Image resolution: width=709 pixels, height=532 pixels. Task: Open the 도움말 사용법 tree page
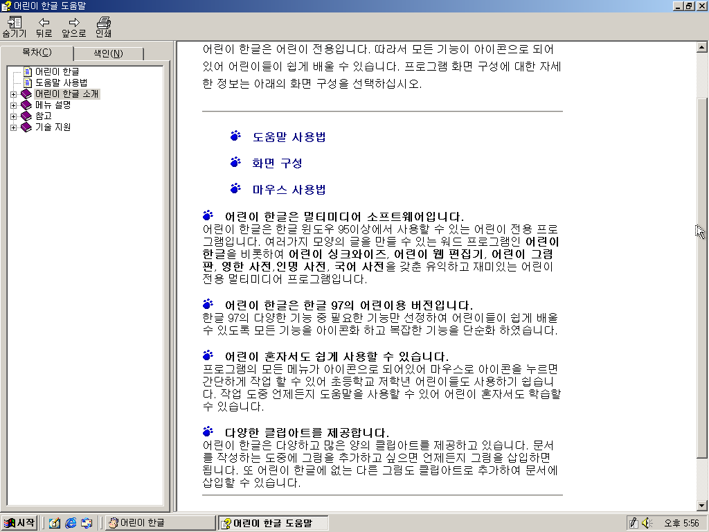click(62, 82)
